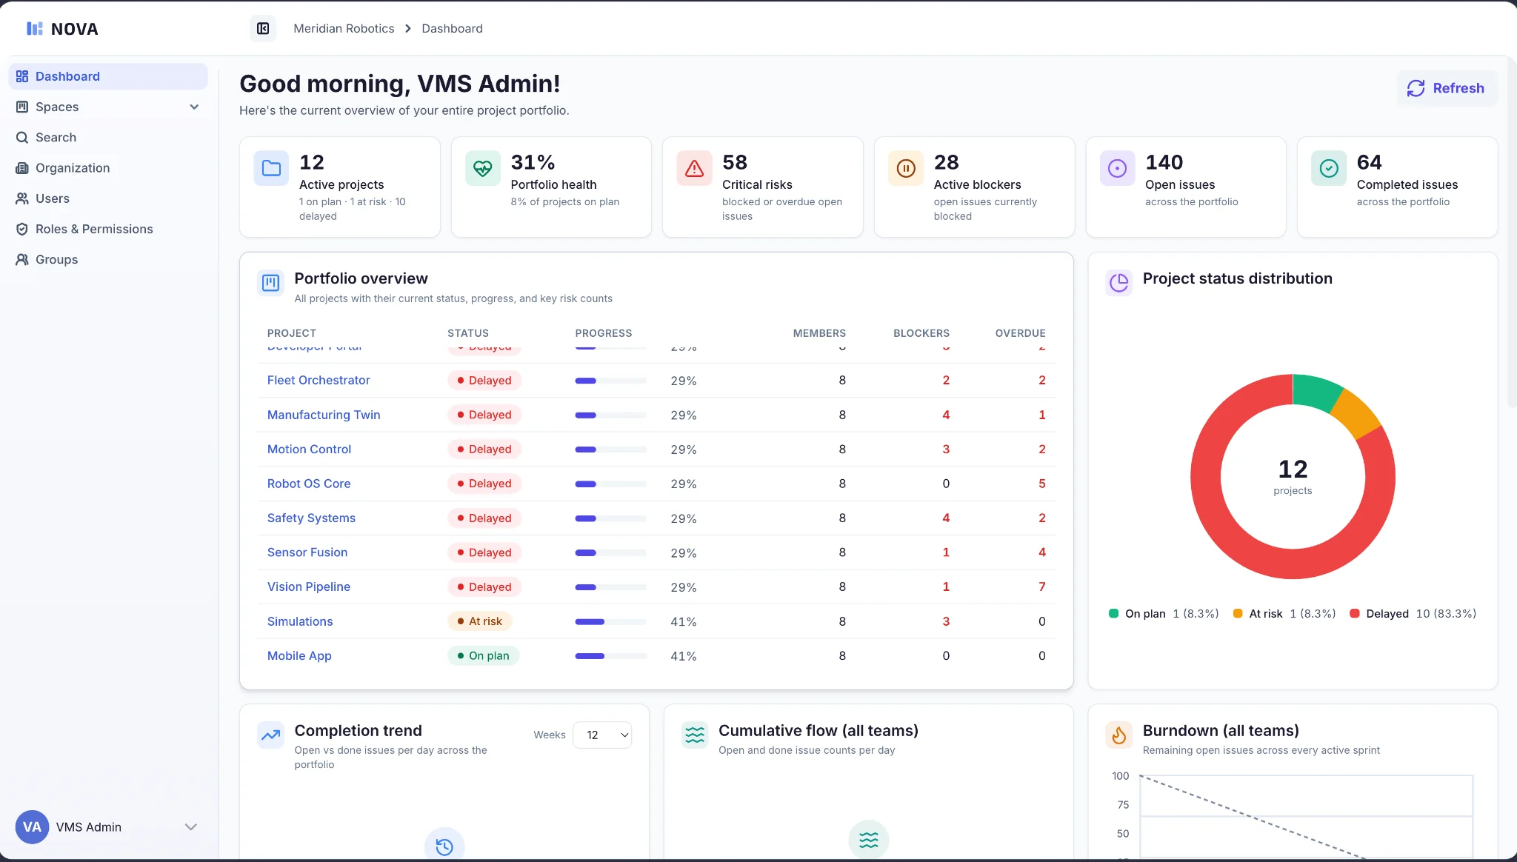The image size is (1517, 862).
Task: Click the waves placeholder icon in Cumulative flow chart
Action: click(x=868, y=840)
